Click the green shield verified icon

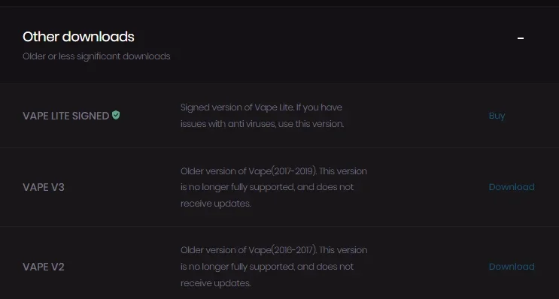point(116,115)
